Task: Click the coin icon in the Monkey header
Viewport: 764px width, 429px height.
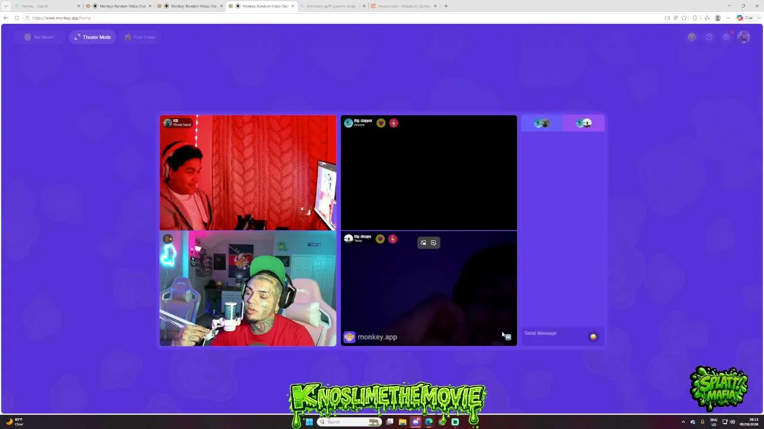Action: tap(692, 37)
